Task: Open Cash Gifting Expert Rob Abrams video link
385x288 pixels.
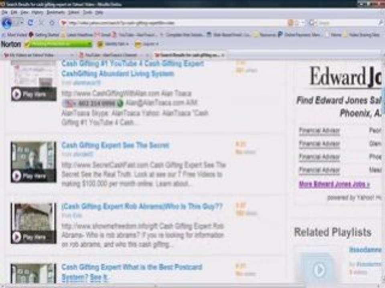Action: pos(142,206)
